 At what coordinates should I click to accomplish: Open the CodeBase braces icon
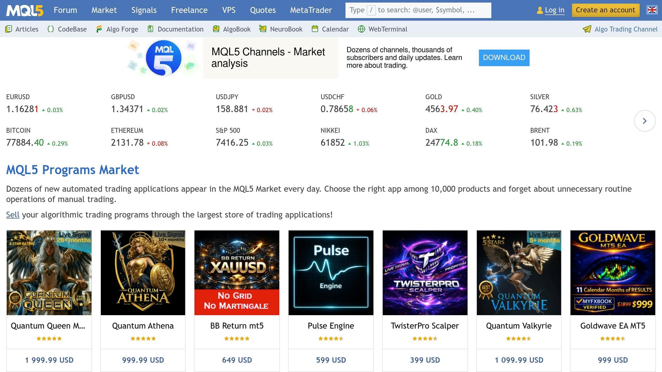pyautogui.click(x=51, y=29)
